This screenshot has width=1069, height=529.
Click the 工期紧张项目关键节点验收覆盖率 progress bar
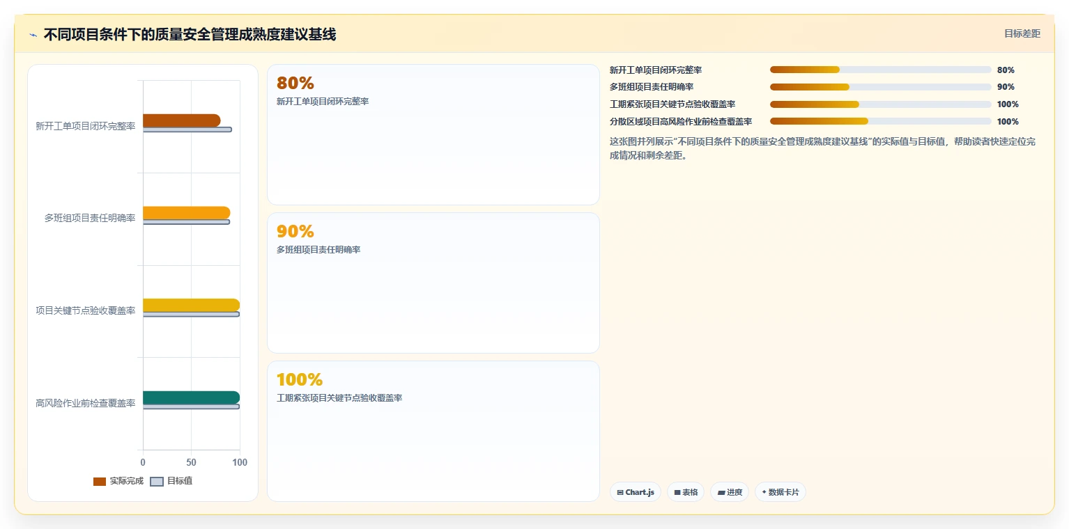(x=880, y=104)
